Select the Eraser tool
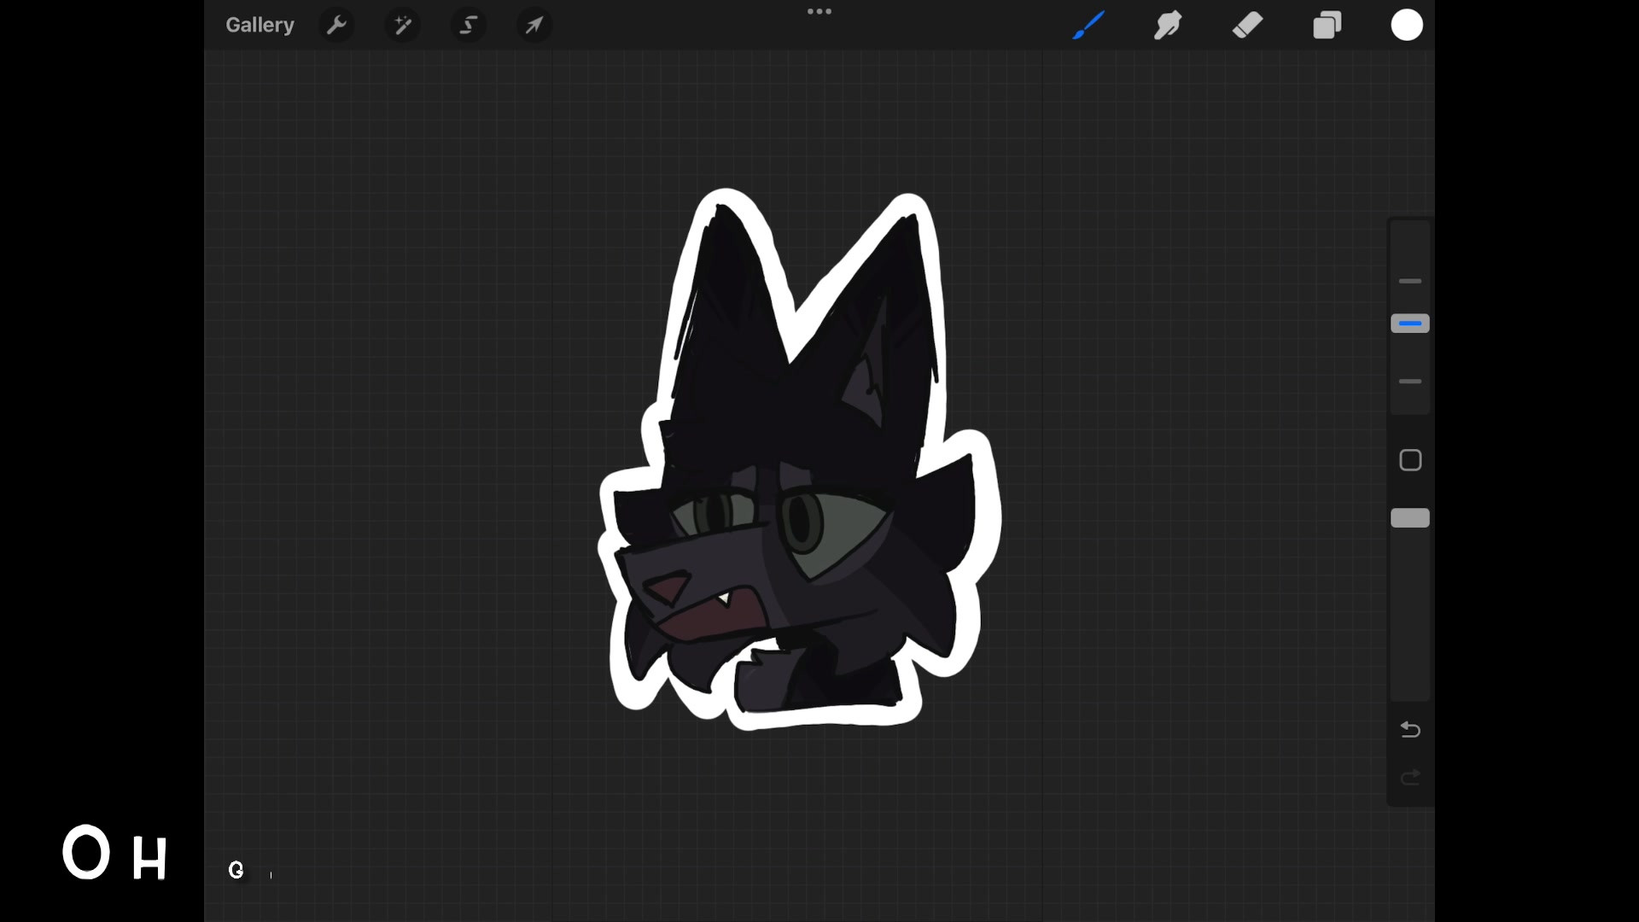 pyautogui.click(x=1247, y=25)
